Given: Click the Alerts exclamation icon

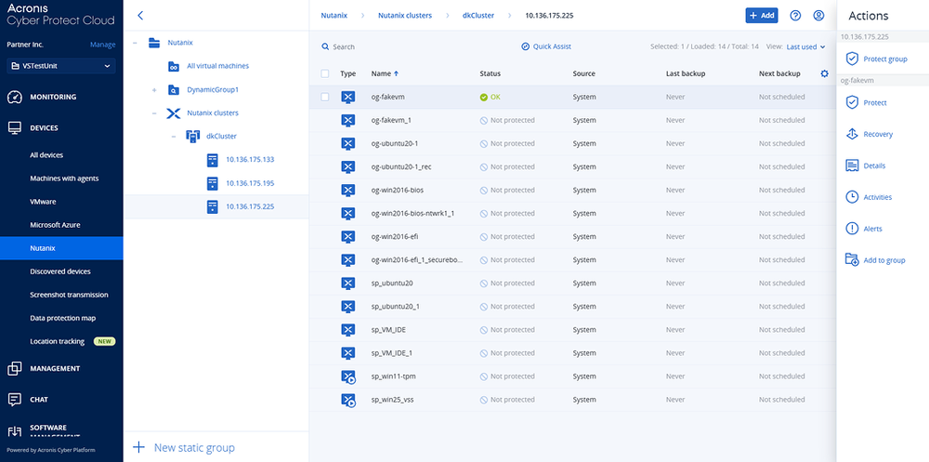Looking at the screenshot, I should pyautogui.click(x=852, y=229).
